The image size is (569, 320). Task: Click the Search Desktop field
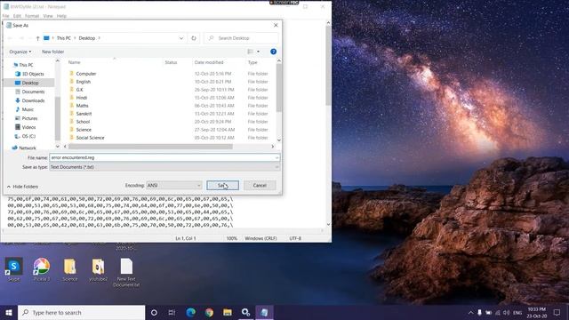point(241,38)
